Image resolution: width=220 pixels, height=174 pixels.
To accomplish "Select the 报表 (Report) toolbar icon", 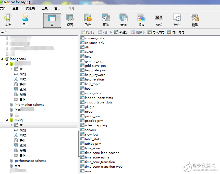I will [x=141, y=20].
